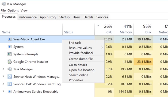This screenshot has width=168, height=97.
Task: Select Service Host: Windows Manage... name
Action: tap(37, 77)
